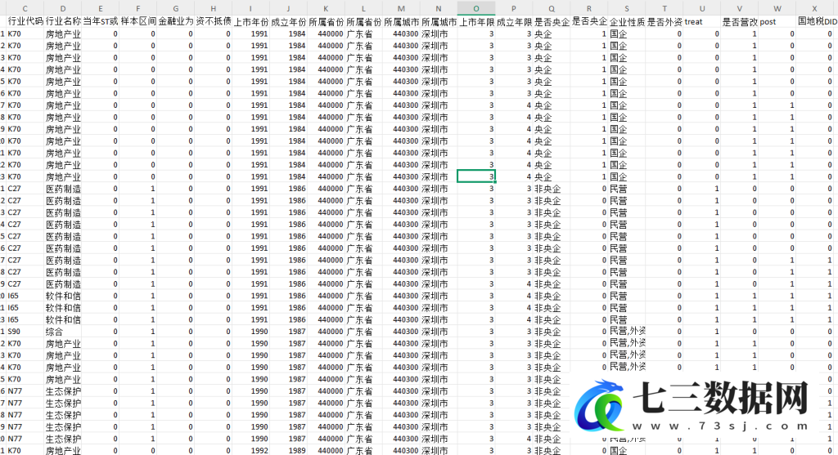Click the green-outlined active cell
Screen dimensions: 838x455
tap(476, 176)
